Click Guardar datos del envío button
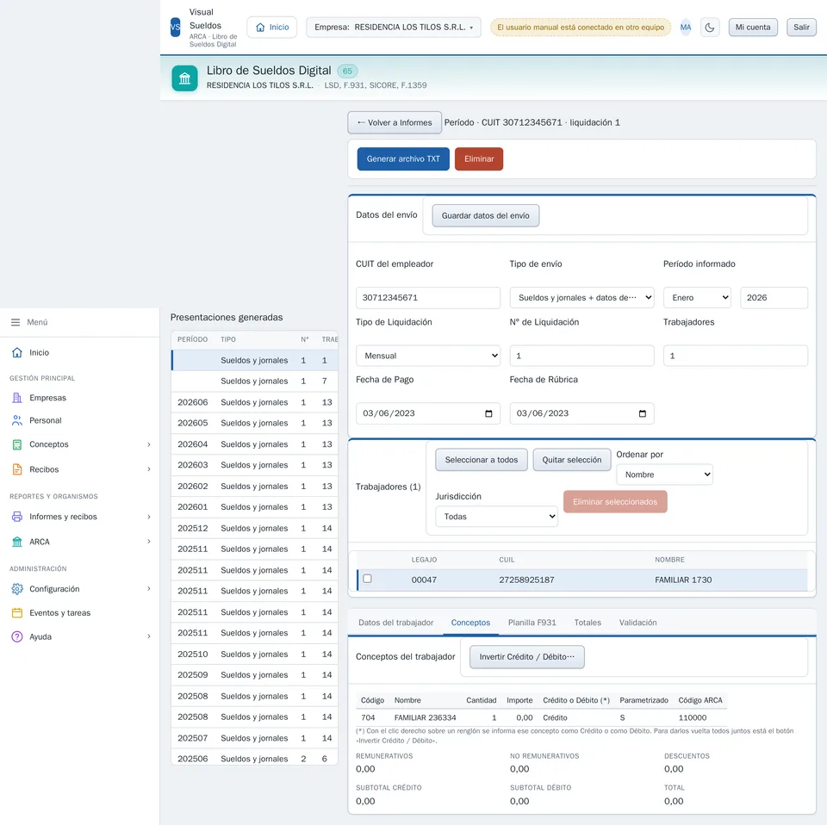The width and height of the screenshot is (827, 825). [486, 215]
